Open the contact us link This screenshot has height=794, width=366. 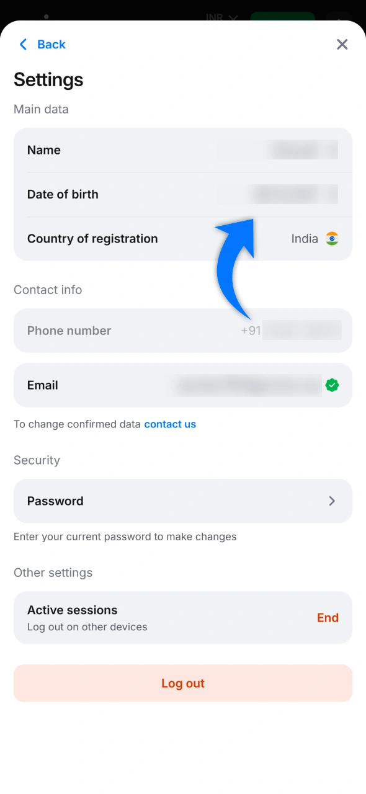point(170,424)
